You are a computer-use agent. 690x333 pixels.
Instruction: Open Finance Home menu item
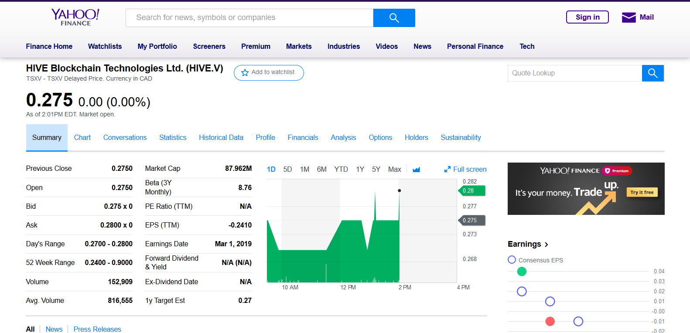(x=49, y=46)
